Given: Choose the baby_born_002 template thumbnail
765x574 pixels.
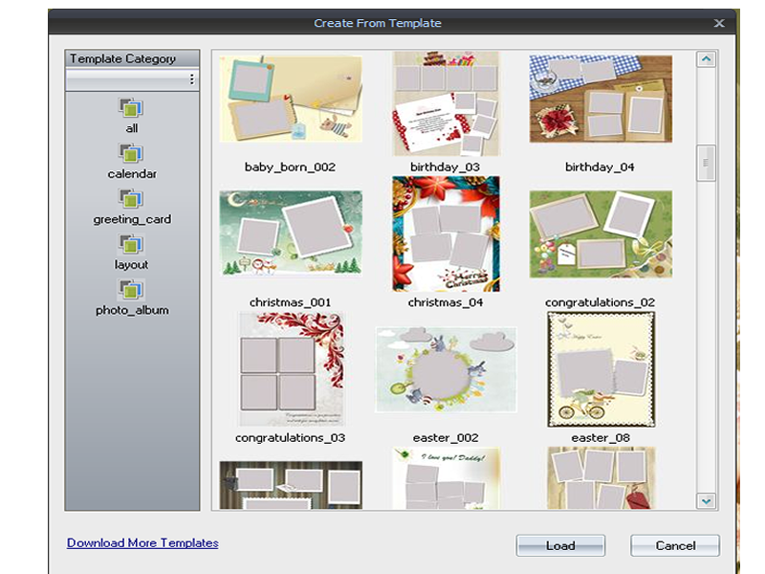Looking at the screenshot, I should (x=291, y=99).
